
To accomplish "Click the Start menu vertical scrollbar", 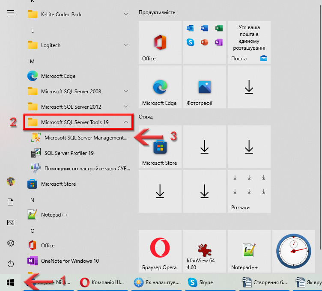I will (x=320, y=127).
